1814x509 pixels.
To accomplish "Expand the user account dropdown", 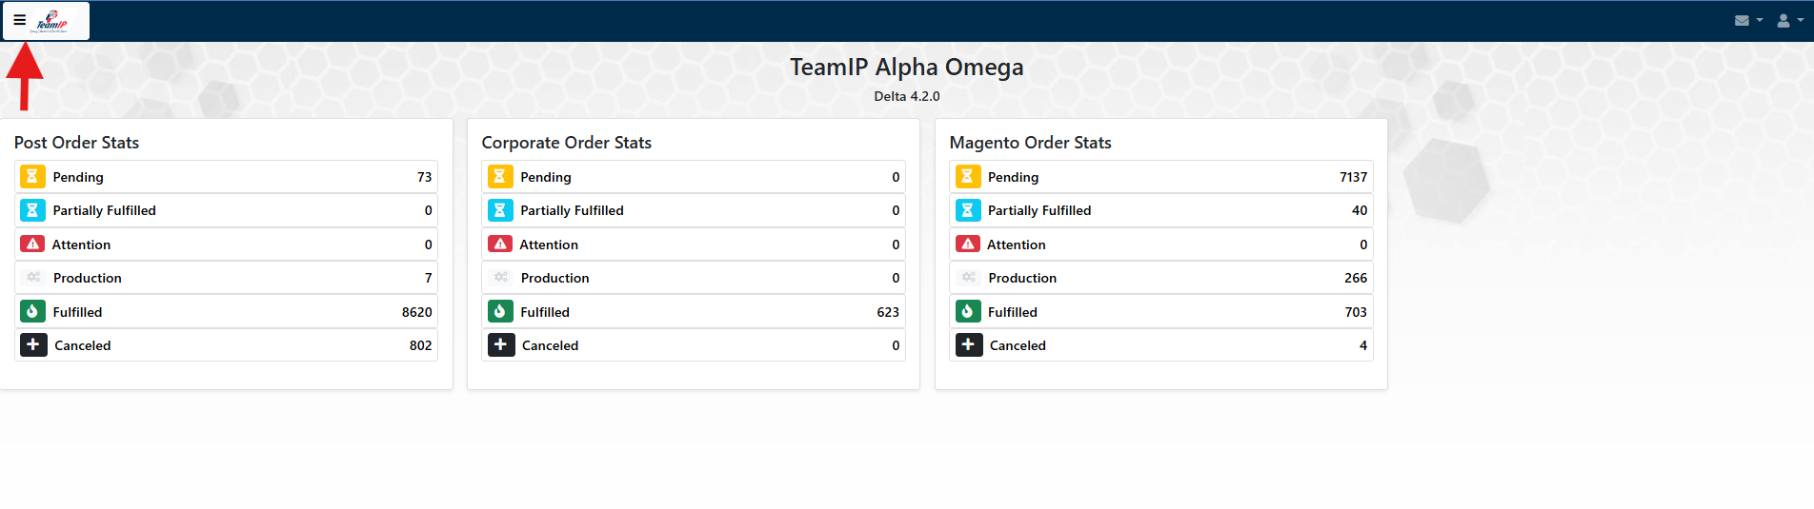I will pos(1788,20).
